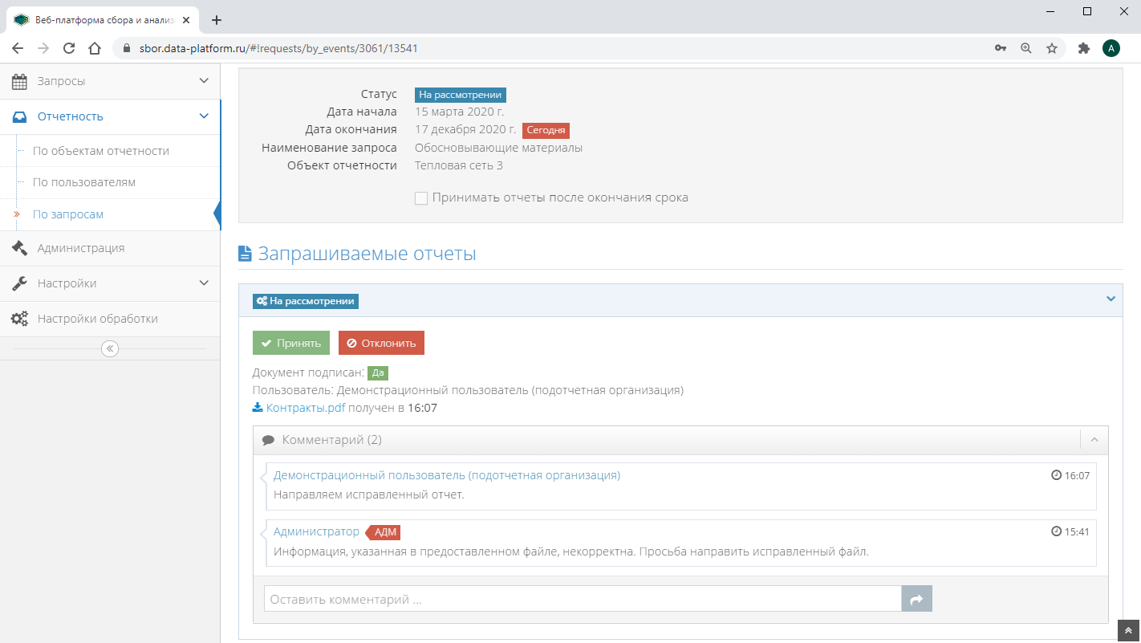The width and height of the screenshot is (1141, 643).
Task: Click the На рассмотрении status badge at top
Action: click(461, 95)
